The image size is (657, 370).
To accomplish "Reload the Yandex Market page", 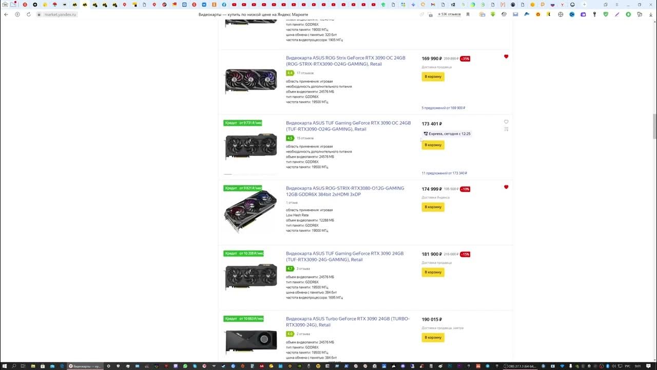I will 28,14.
